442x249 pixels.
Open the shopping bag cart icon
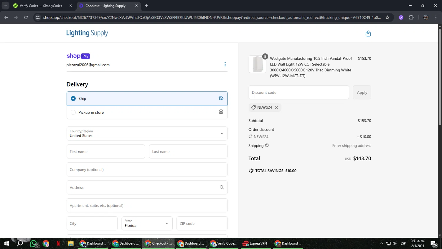tap(368, 34)
